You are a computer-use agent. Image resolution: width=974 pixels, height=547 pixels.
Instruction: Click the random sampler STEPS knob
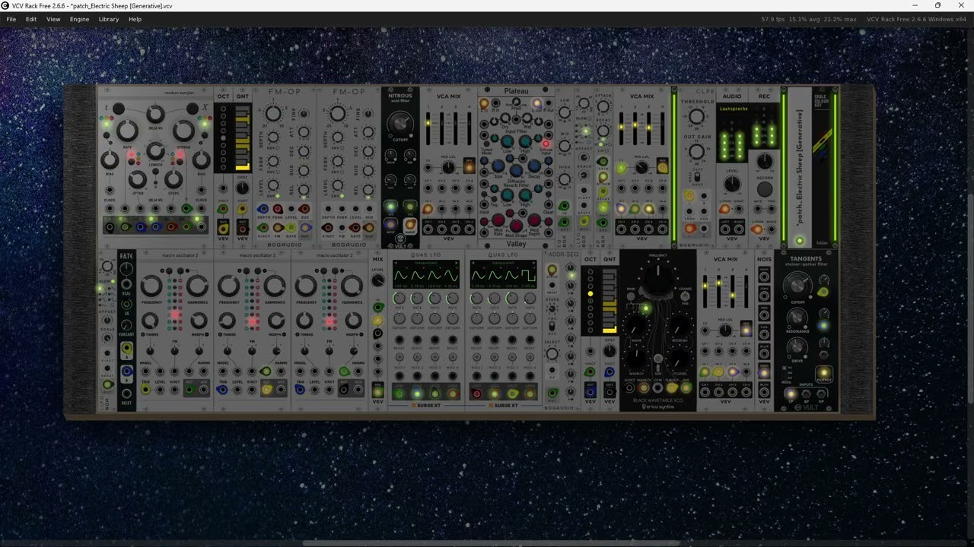(173, 179)
